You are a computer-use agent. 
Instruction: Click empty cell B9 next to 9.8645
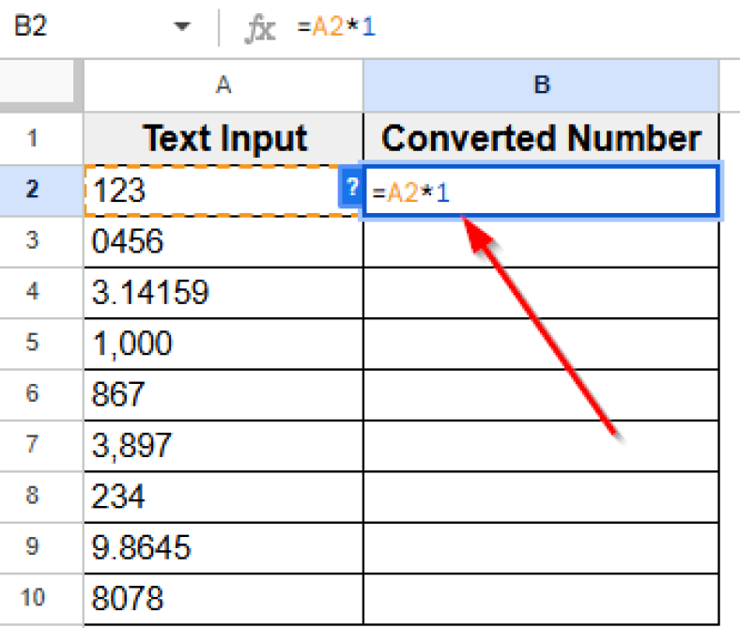[541, 547]
